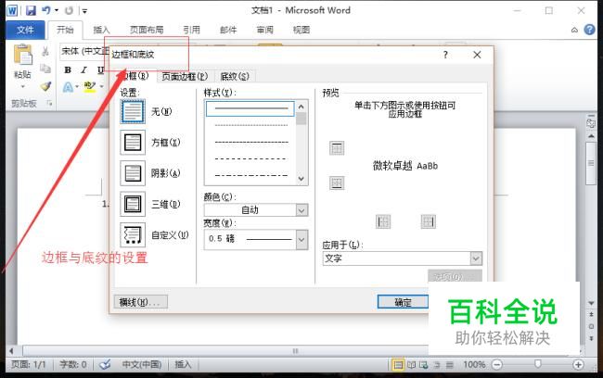Screen dimensions: 603x378
Task: Open the 底纹 tab in dialog
Action: click(235, 77)
